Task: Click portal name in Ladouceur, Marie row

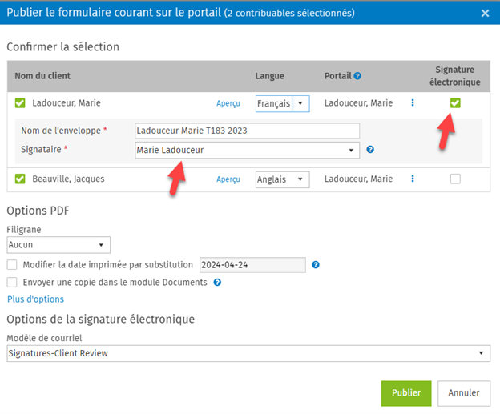Action: (358, 103)
